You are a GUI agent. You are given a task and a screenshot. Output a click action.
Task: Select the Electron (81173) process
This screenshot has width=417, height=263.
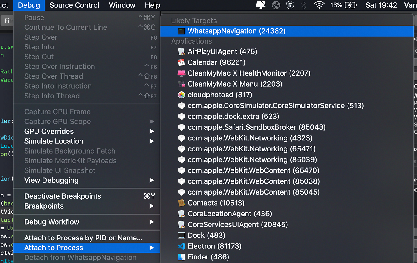click(287, 246)
